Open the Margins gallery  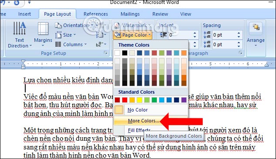coord(43,35)
